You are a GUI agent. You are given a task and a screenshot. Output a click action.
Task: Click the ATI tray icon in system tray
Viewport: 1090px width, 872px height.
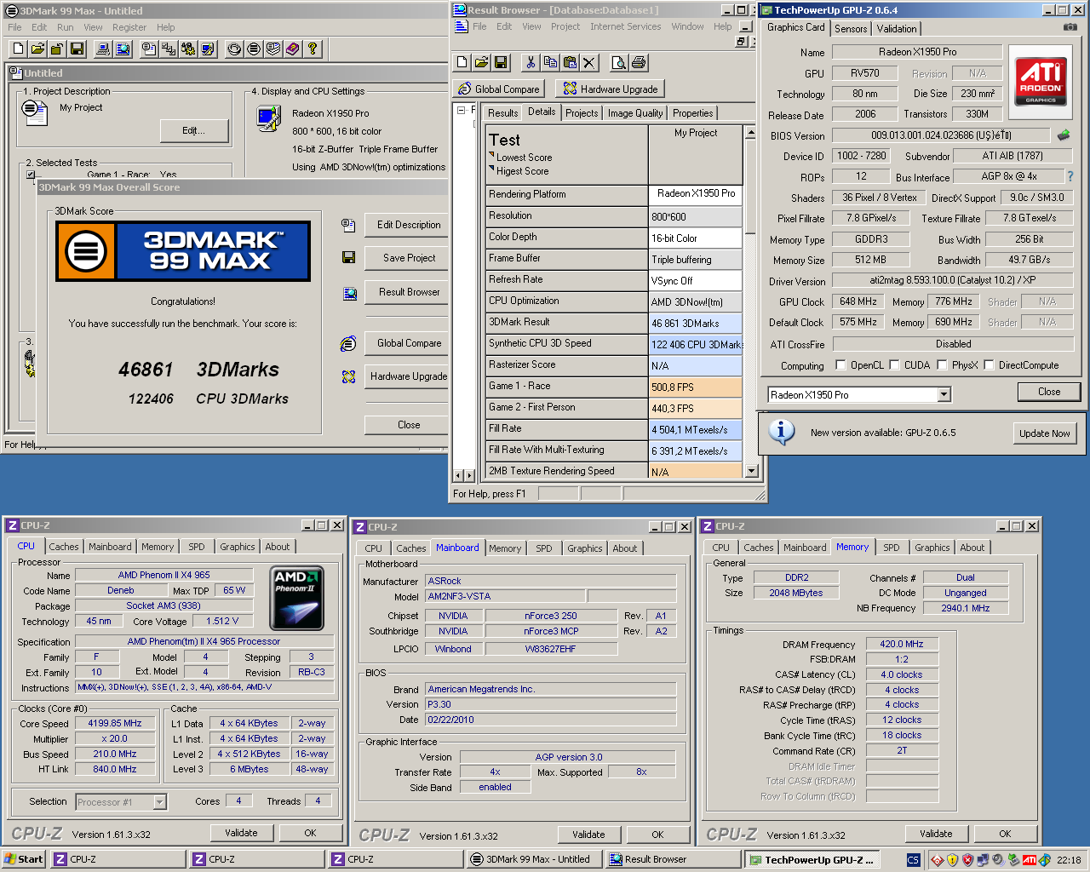pyautogui.click(x=1030, y=860)
